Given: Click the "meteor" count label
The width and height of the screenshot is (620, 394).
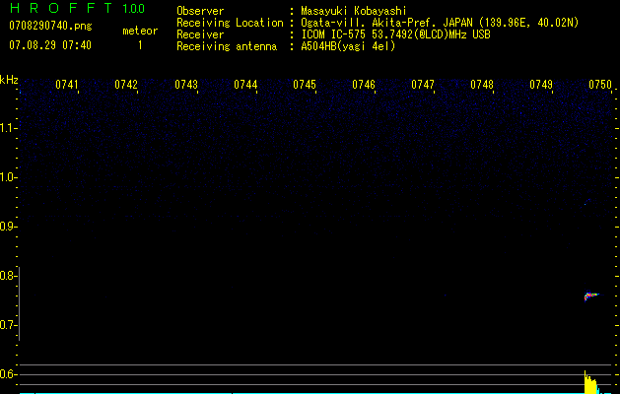Looking at the screenshot, I should point(140,31).
